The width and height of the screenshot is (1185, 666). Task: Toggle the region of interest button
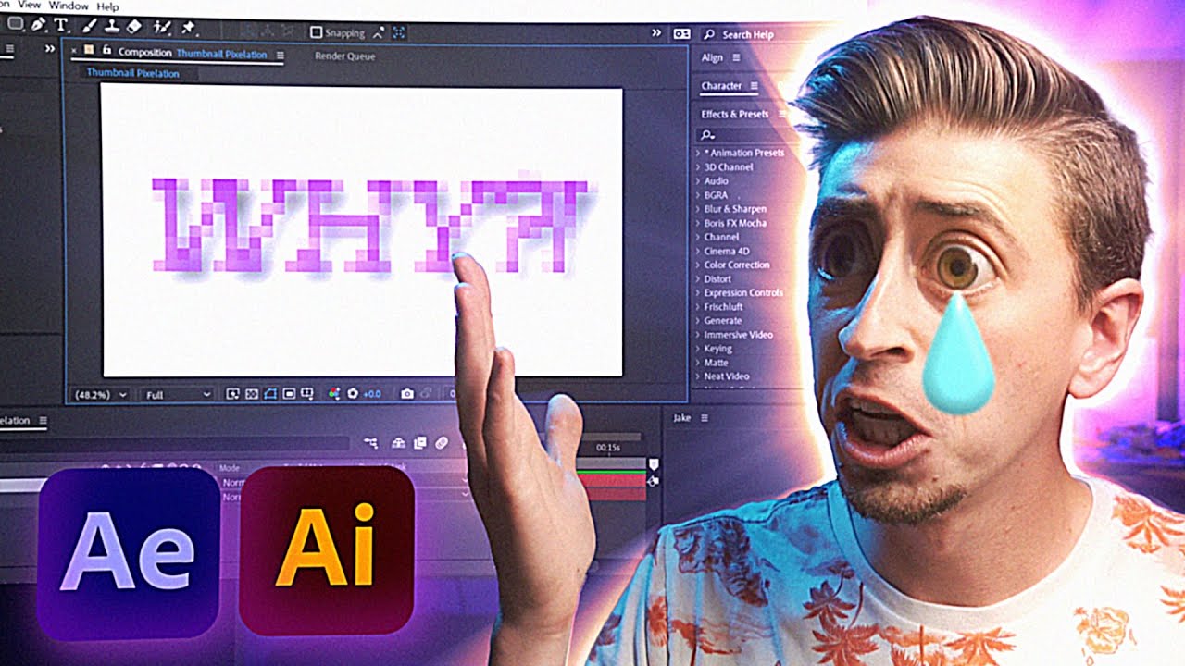coord(288,394)
